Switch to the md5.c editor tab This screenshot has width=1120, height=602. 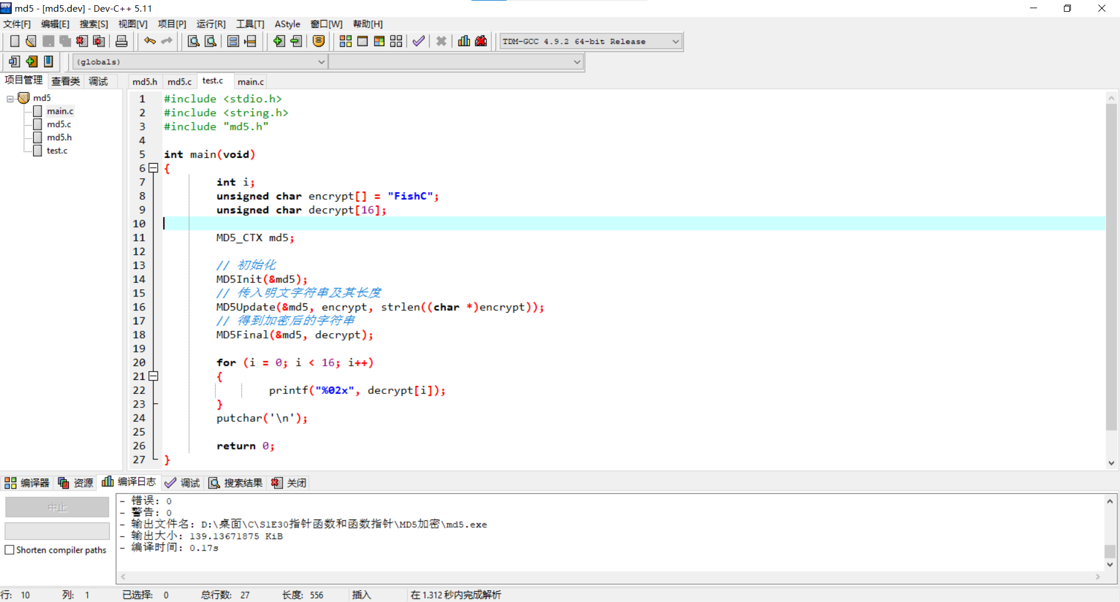(179, 82)
